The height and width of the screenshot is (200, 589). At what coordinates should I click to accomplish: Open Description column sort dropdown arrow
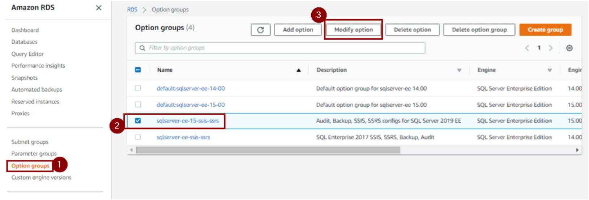459,70
